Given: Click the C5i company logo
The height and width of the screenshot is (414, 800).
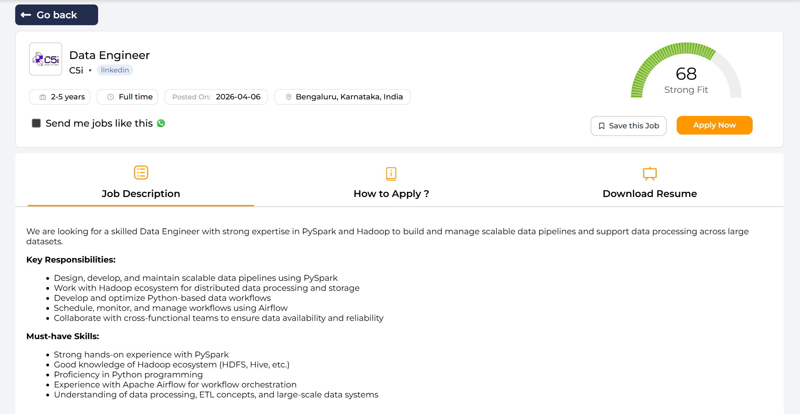Looking at the screenshot, I should 46,59.
